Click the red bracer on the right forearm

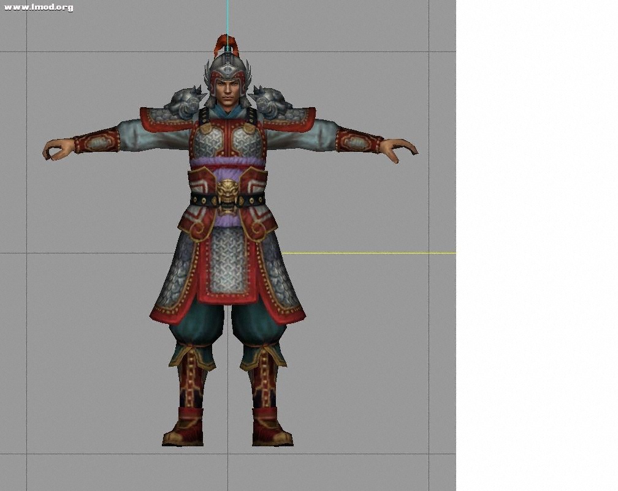tap(359, 141)
